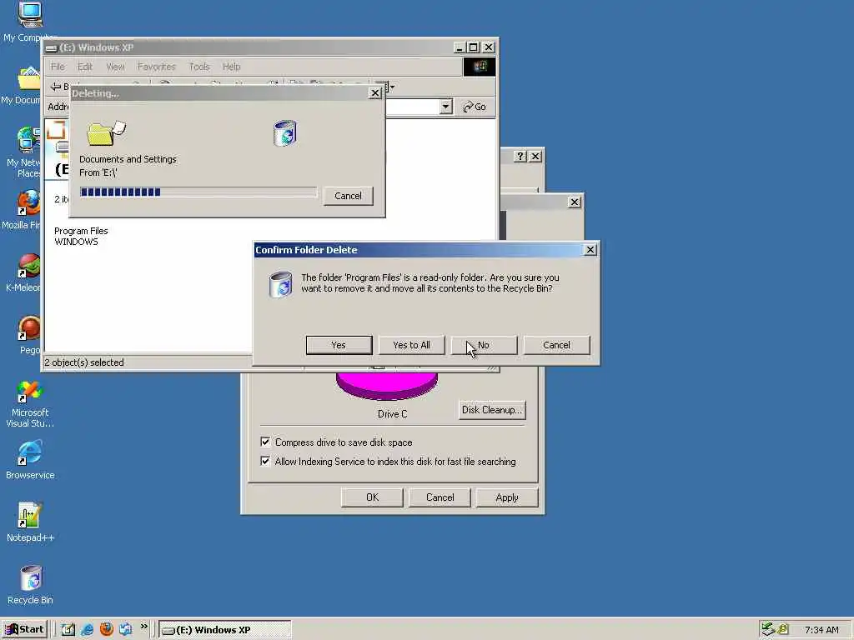Expand the address bar dropdown

pos(445,107)
